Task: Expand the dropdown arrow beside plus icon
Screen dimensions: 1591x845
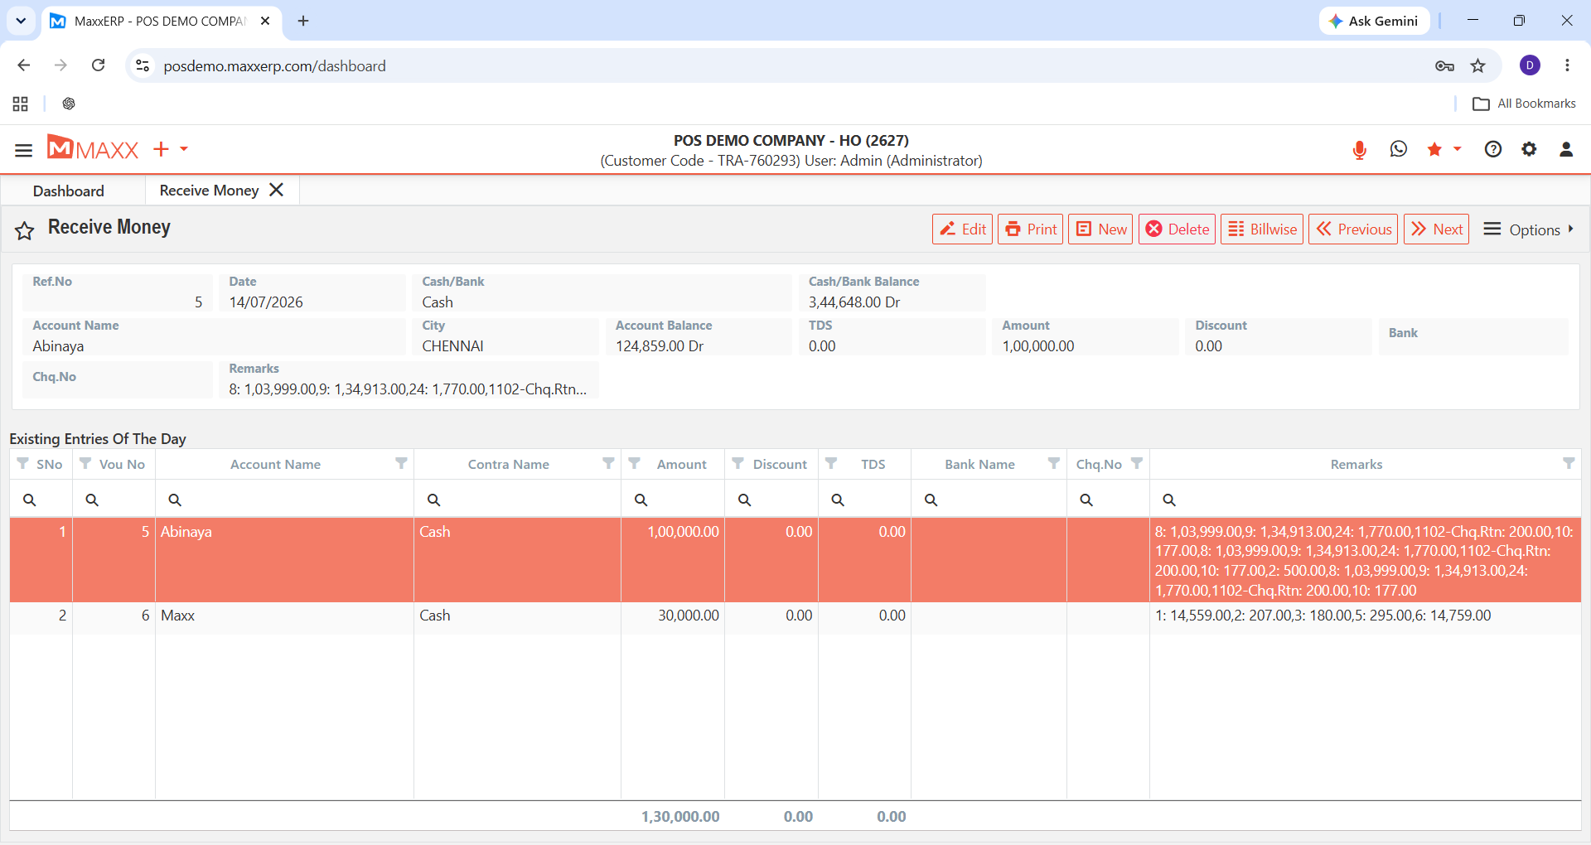Action: click(184, 149)
